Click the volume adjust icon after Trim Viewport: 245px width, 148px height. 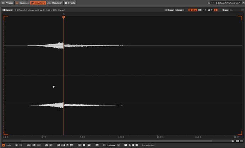pos(29,145)
